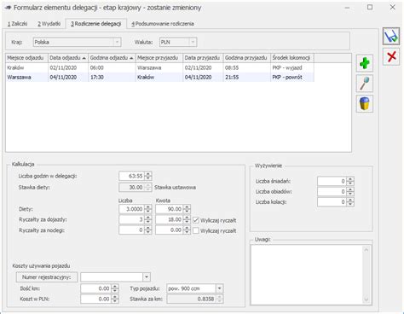Image resolution: width=404 pixels, height=314 pixels.
Task: Toggle the Wyliczaj ryczałt checkbox for Ryczałty za dojazdy
Action: [196, 220]
